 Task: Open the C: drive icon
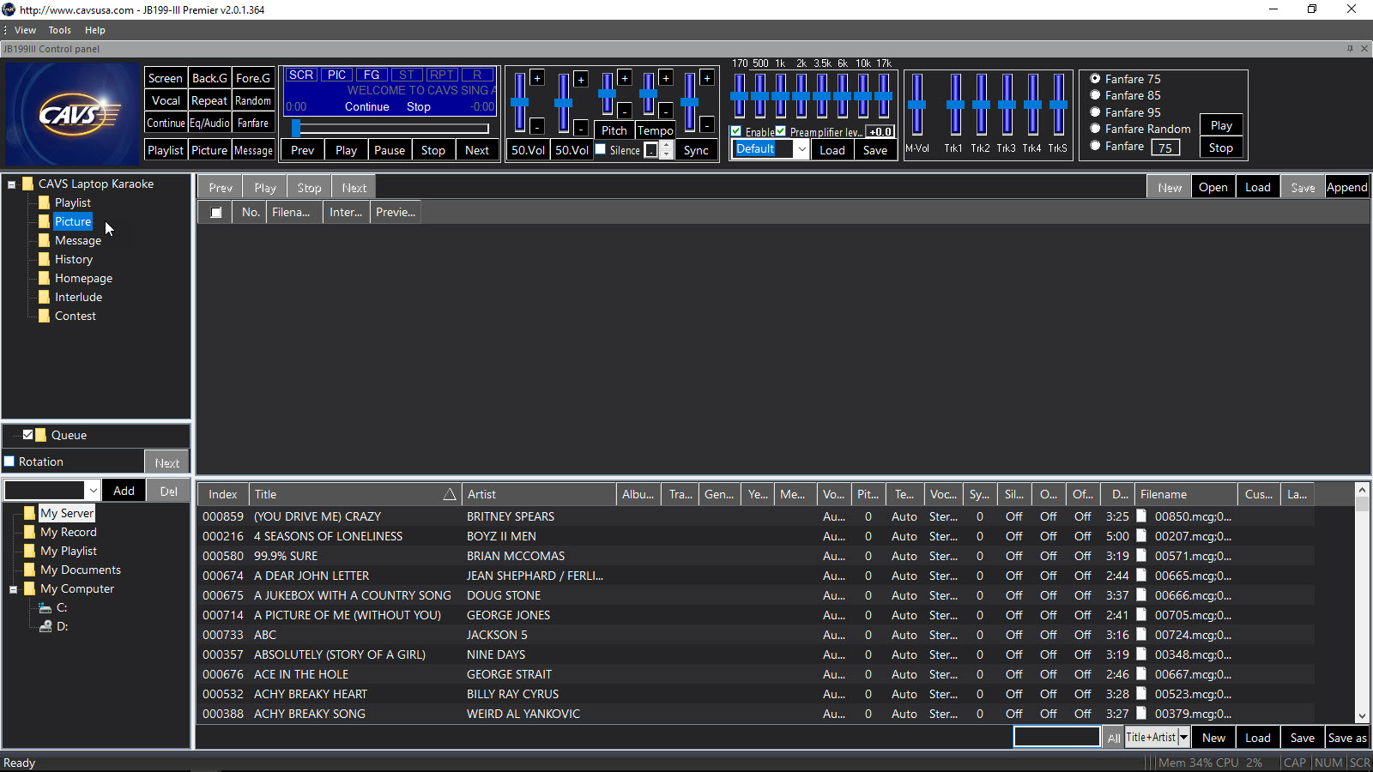pos(45,607)
